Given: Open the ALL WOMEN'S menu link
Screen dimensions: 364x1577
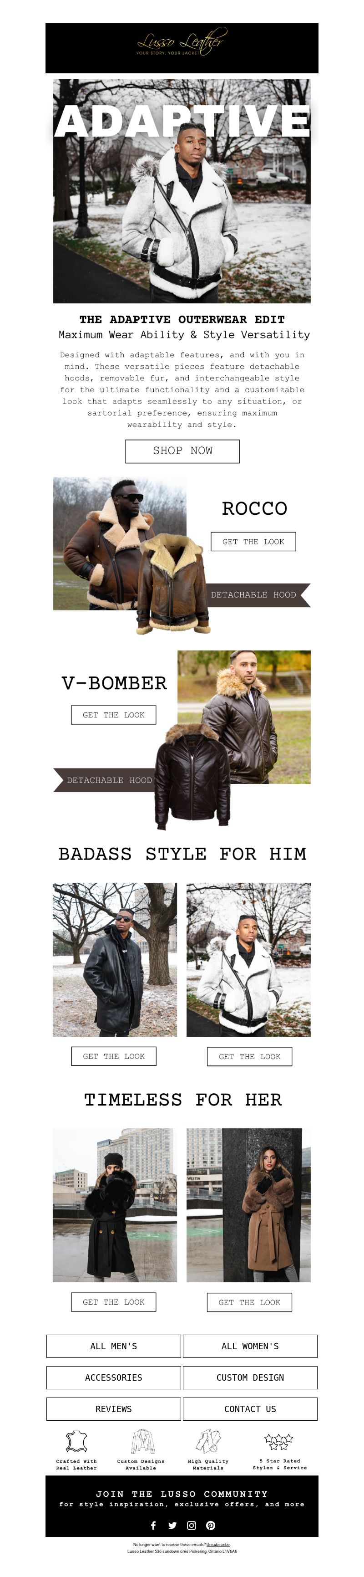Looking at the screenshot, I should tap(250, 1346).
